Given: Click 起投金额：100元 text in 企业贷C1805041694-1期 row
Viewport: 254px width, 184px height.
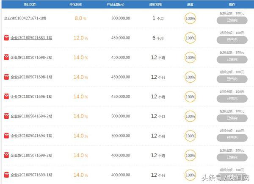Looking at the screenshot, I should 232,131.
